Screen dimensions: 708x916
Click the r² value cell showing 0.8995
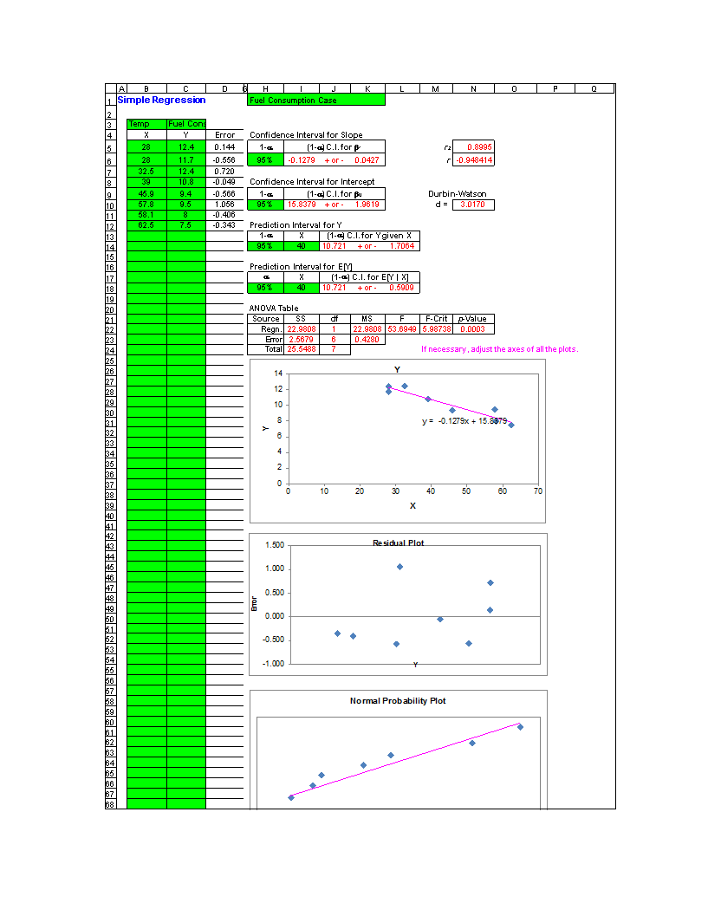pyautogui.click(x=473, y=147)
